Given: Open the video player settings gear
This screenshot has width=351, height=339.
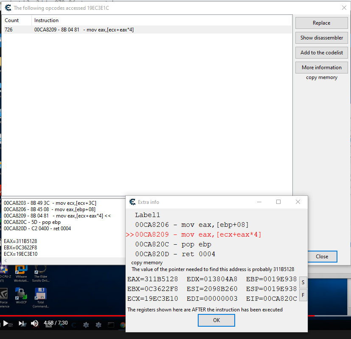Looking at the screenshot, I should (x=98, y=324).
